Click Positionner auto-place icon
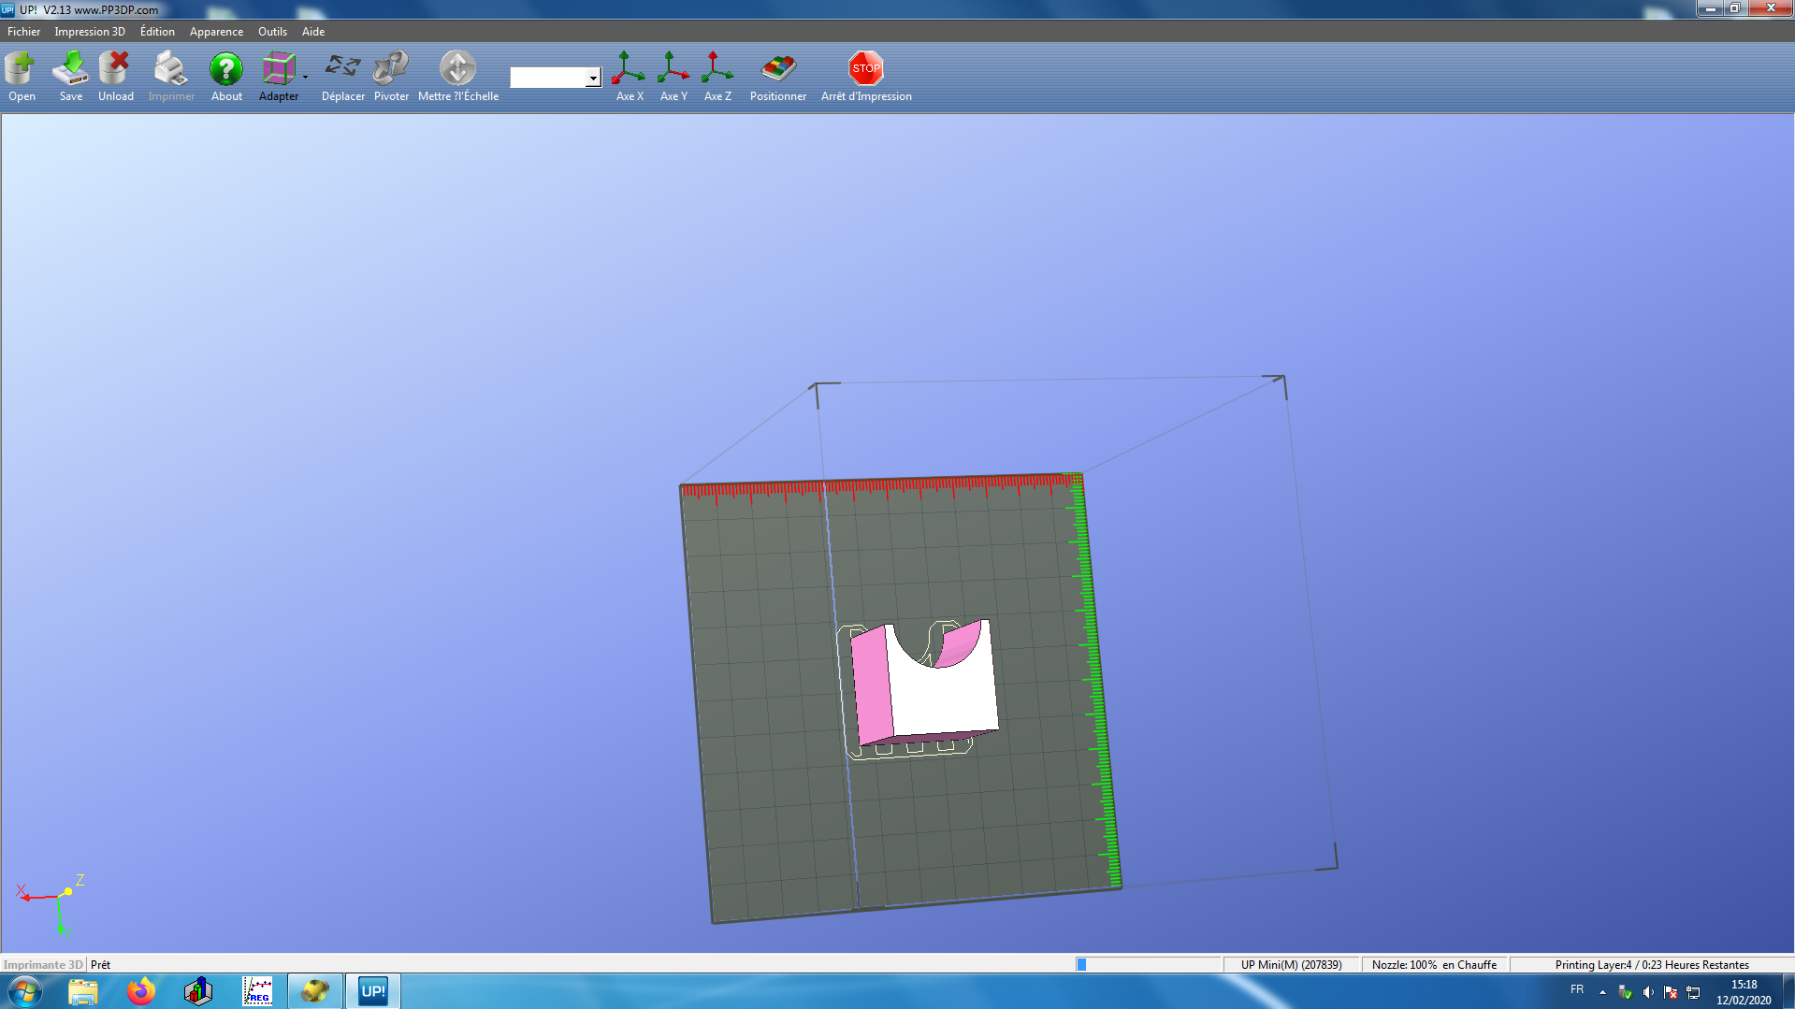 pyautogui.click(x=777, y=69)
